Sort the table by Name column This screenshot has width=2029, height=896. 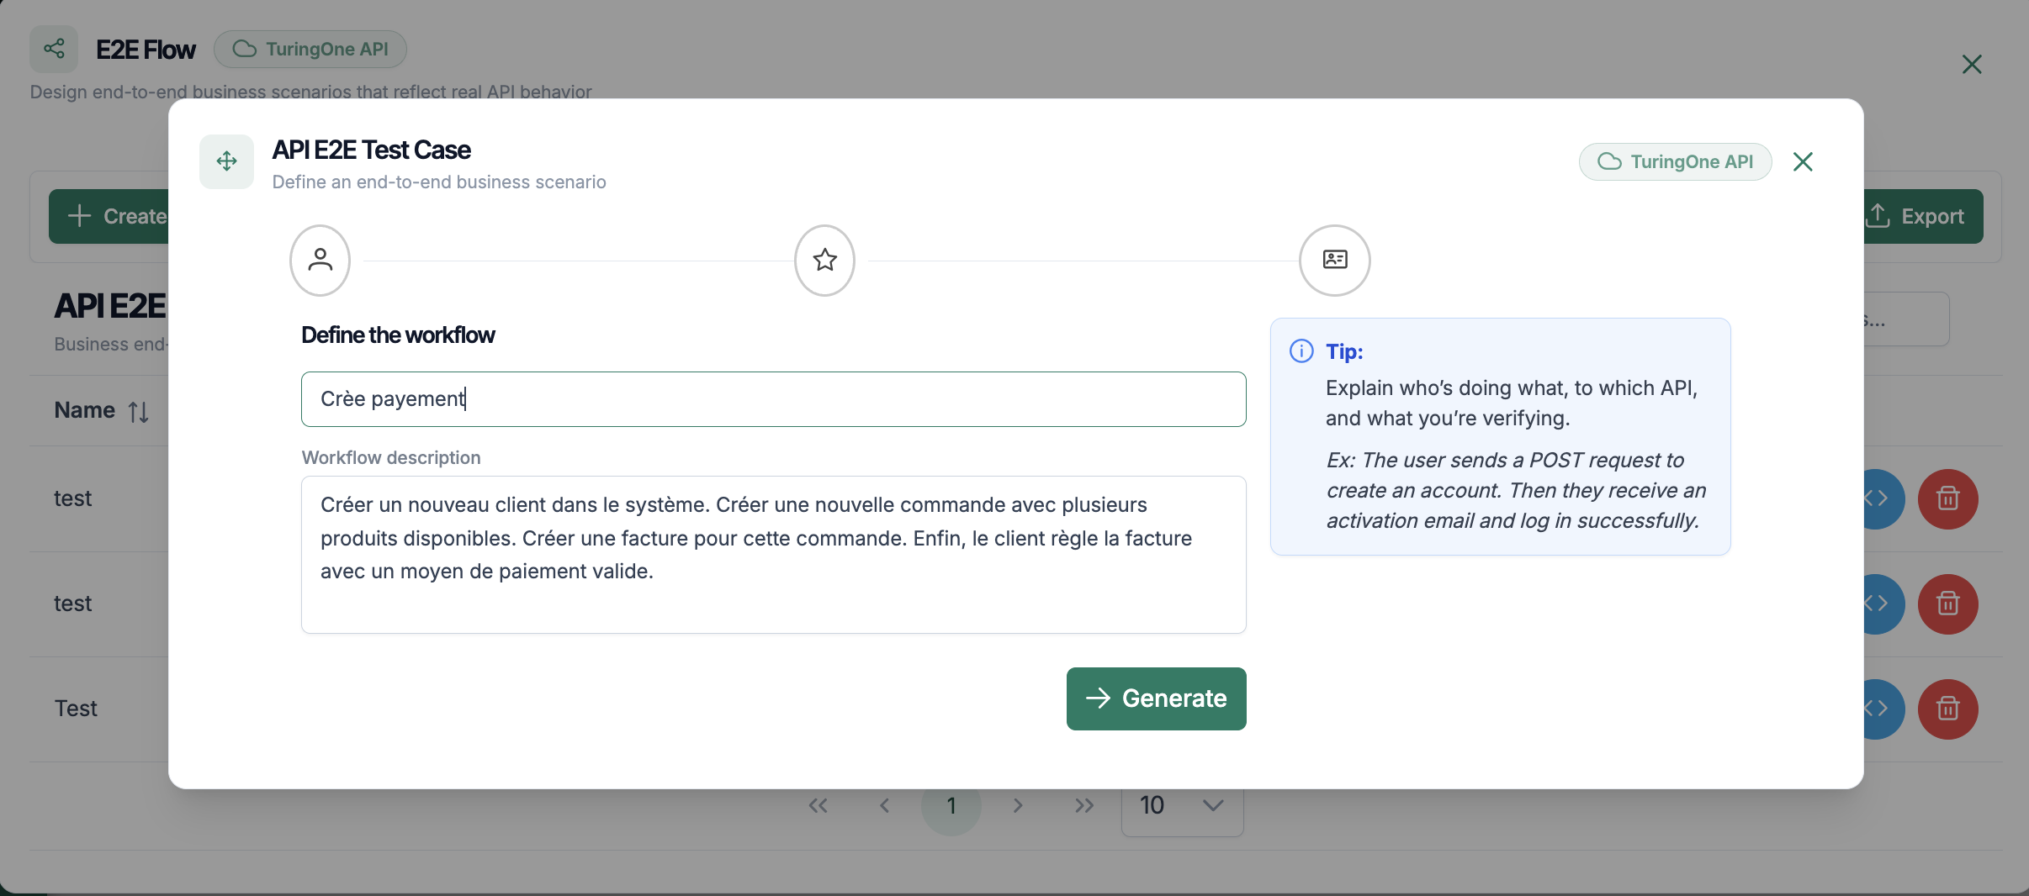(x=138, y=411)
